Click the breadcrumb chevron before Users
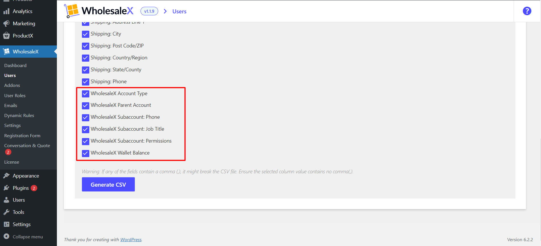 (165, 11)
